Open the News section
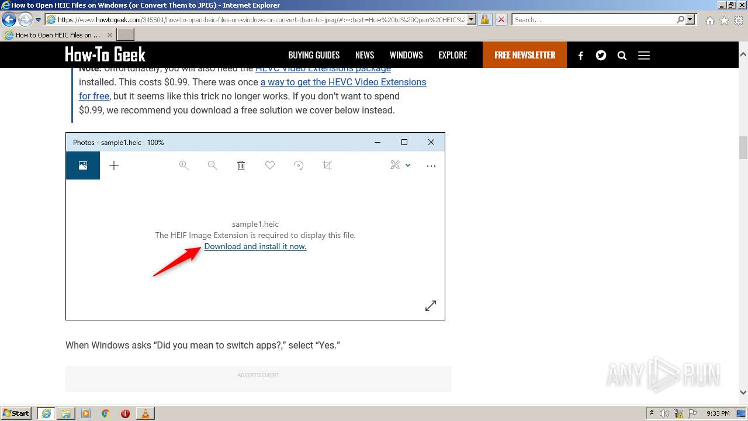Viewport: 748px width, 421px height. pos(365,55)
